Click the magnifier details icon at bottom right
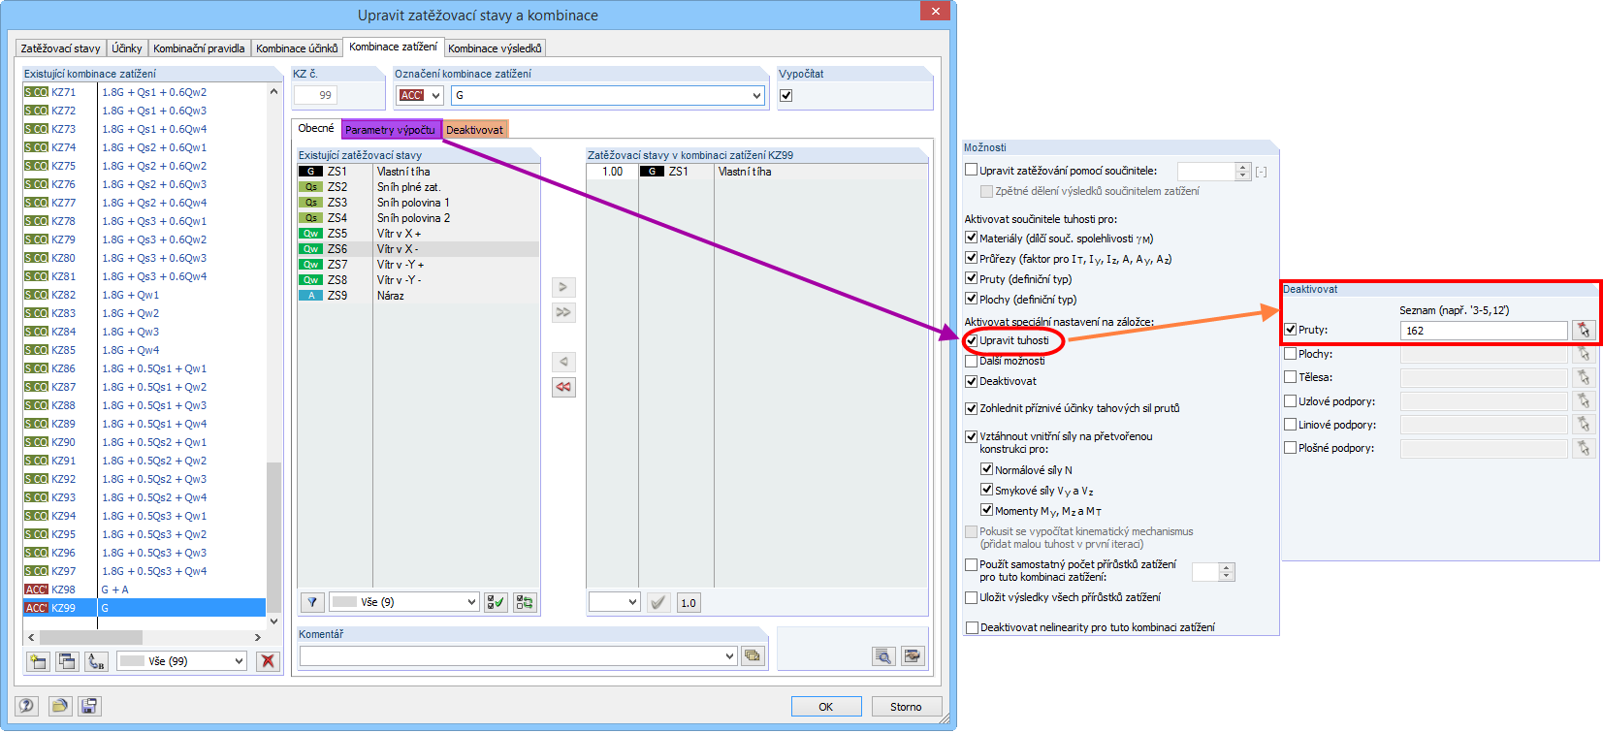1603x733 pixels. (x=883, y=656)
